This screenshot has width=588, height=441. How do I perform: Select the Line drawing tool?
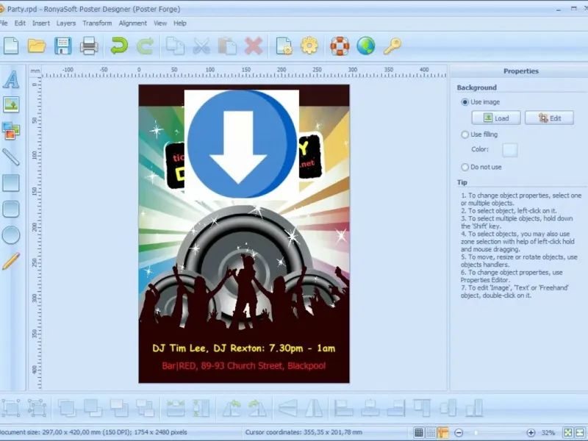[11, 157]
